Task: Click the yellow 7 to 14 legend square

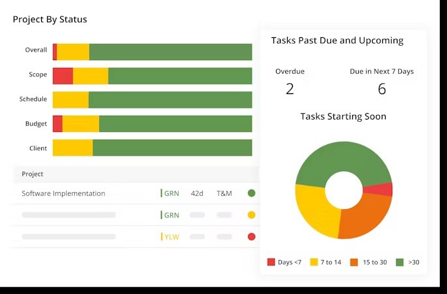Action: tap(314, 262)
